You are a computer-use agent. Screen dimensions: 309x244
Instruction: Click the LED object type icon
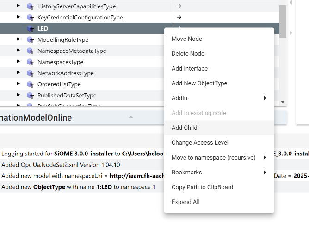tap(31, 29)
